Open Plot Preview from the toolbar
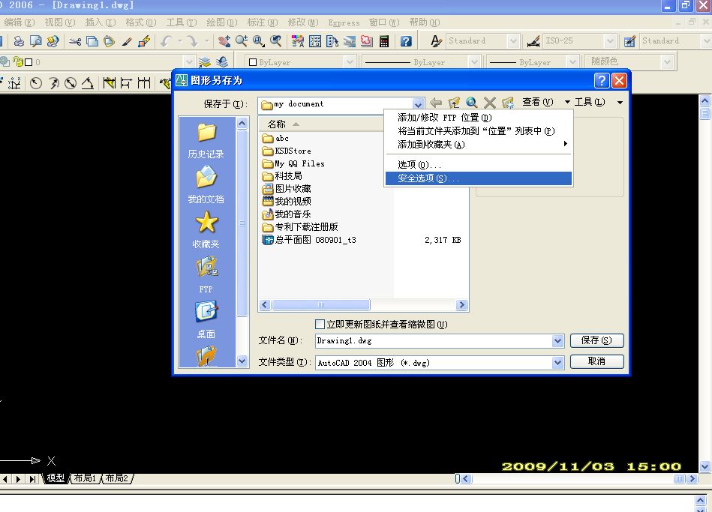 click(35, 41)
